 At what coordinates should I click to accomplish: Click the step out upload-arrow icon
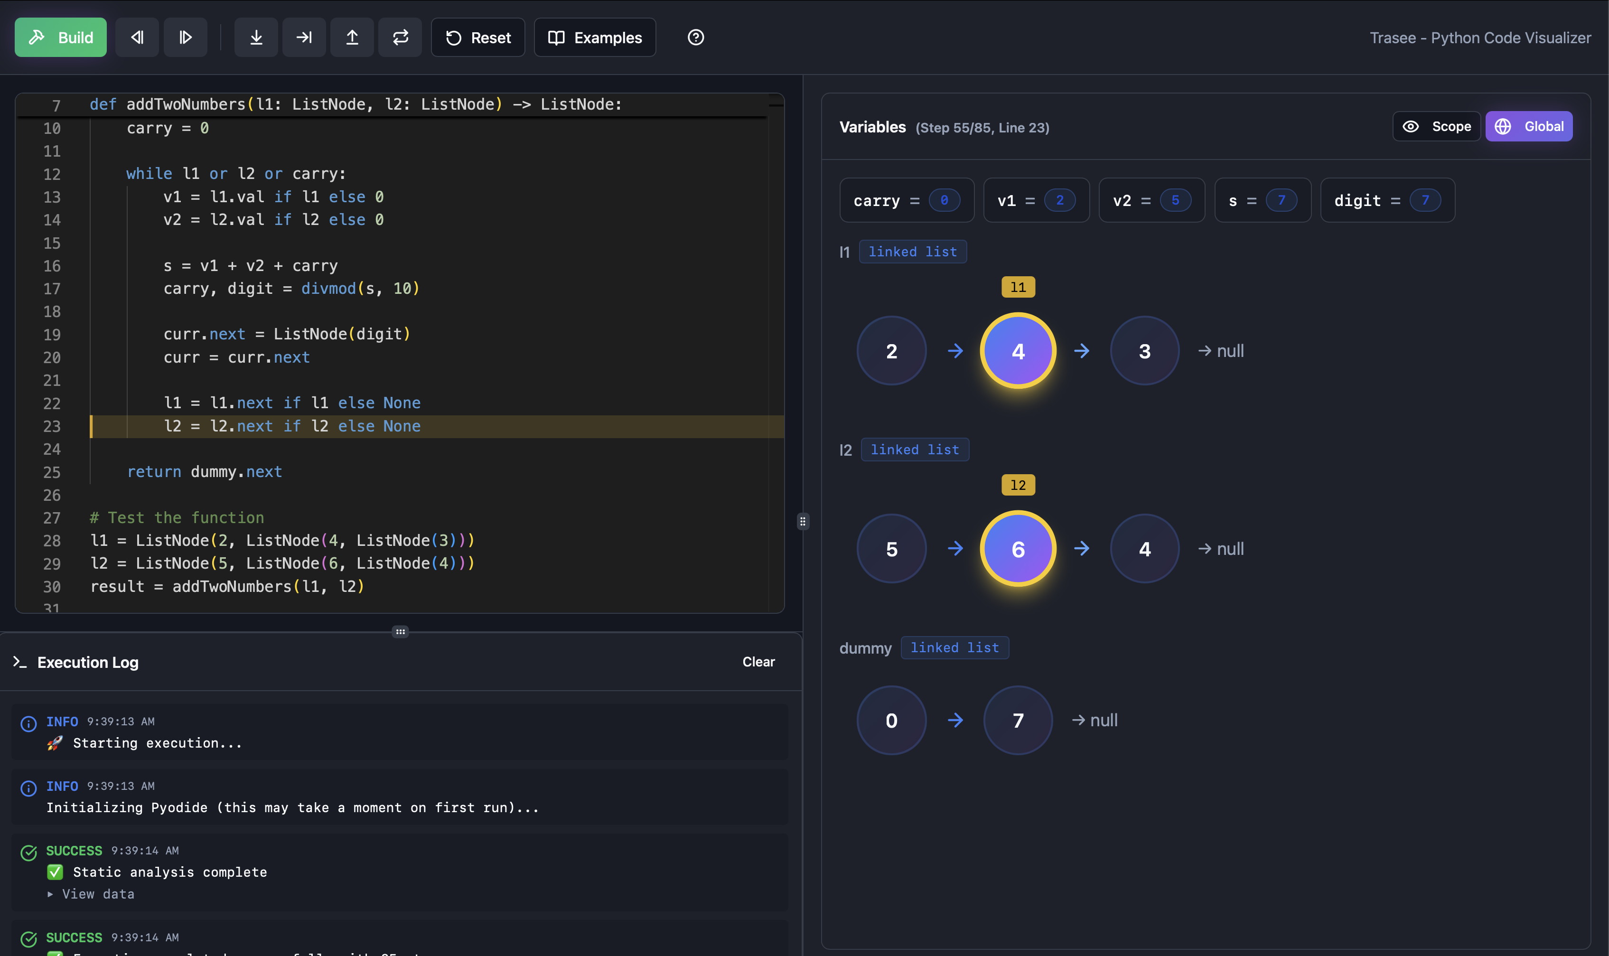point(352,37)
